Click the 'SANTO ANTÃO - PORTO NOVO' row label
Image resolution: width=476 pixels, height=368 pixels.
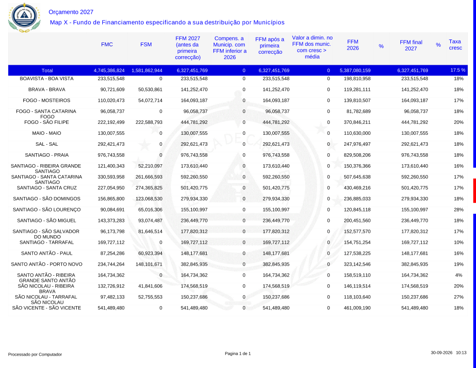(x=47, y=265)
